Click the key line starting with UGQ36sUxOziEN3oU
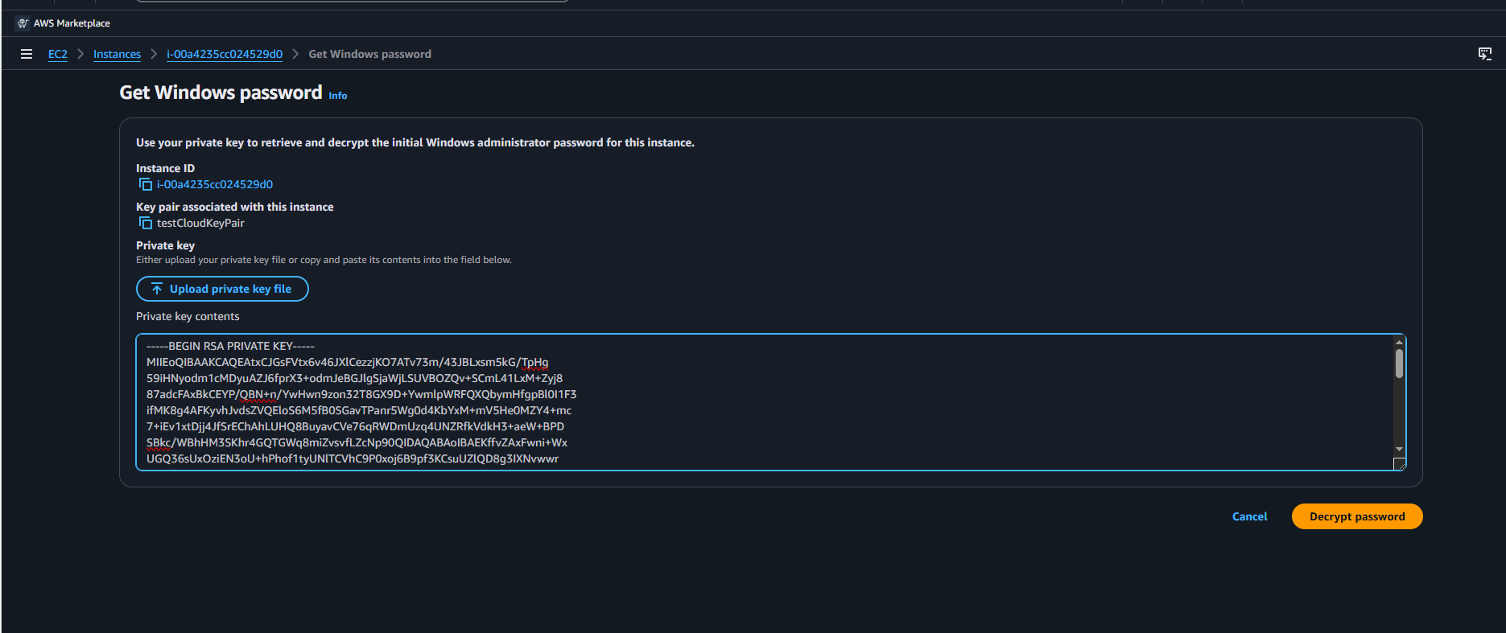Image resolution: width=1506 pixels, height=633 pixels. (353, 458)
